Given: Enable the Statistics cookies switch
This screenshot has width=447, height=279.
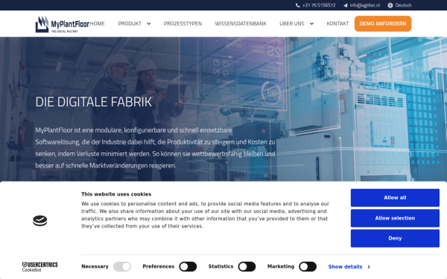Looking at the screenshot, I should 247,267.
